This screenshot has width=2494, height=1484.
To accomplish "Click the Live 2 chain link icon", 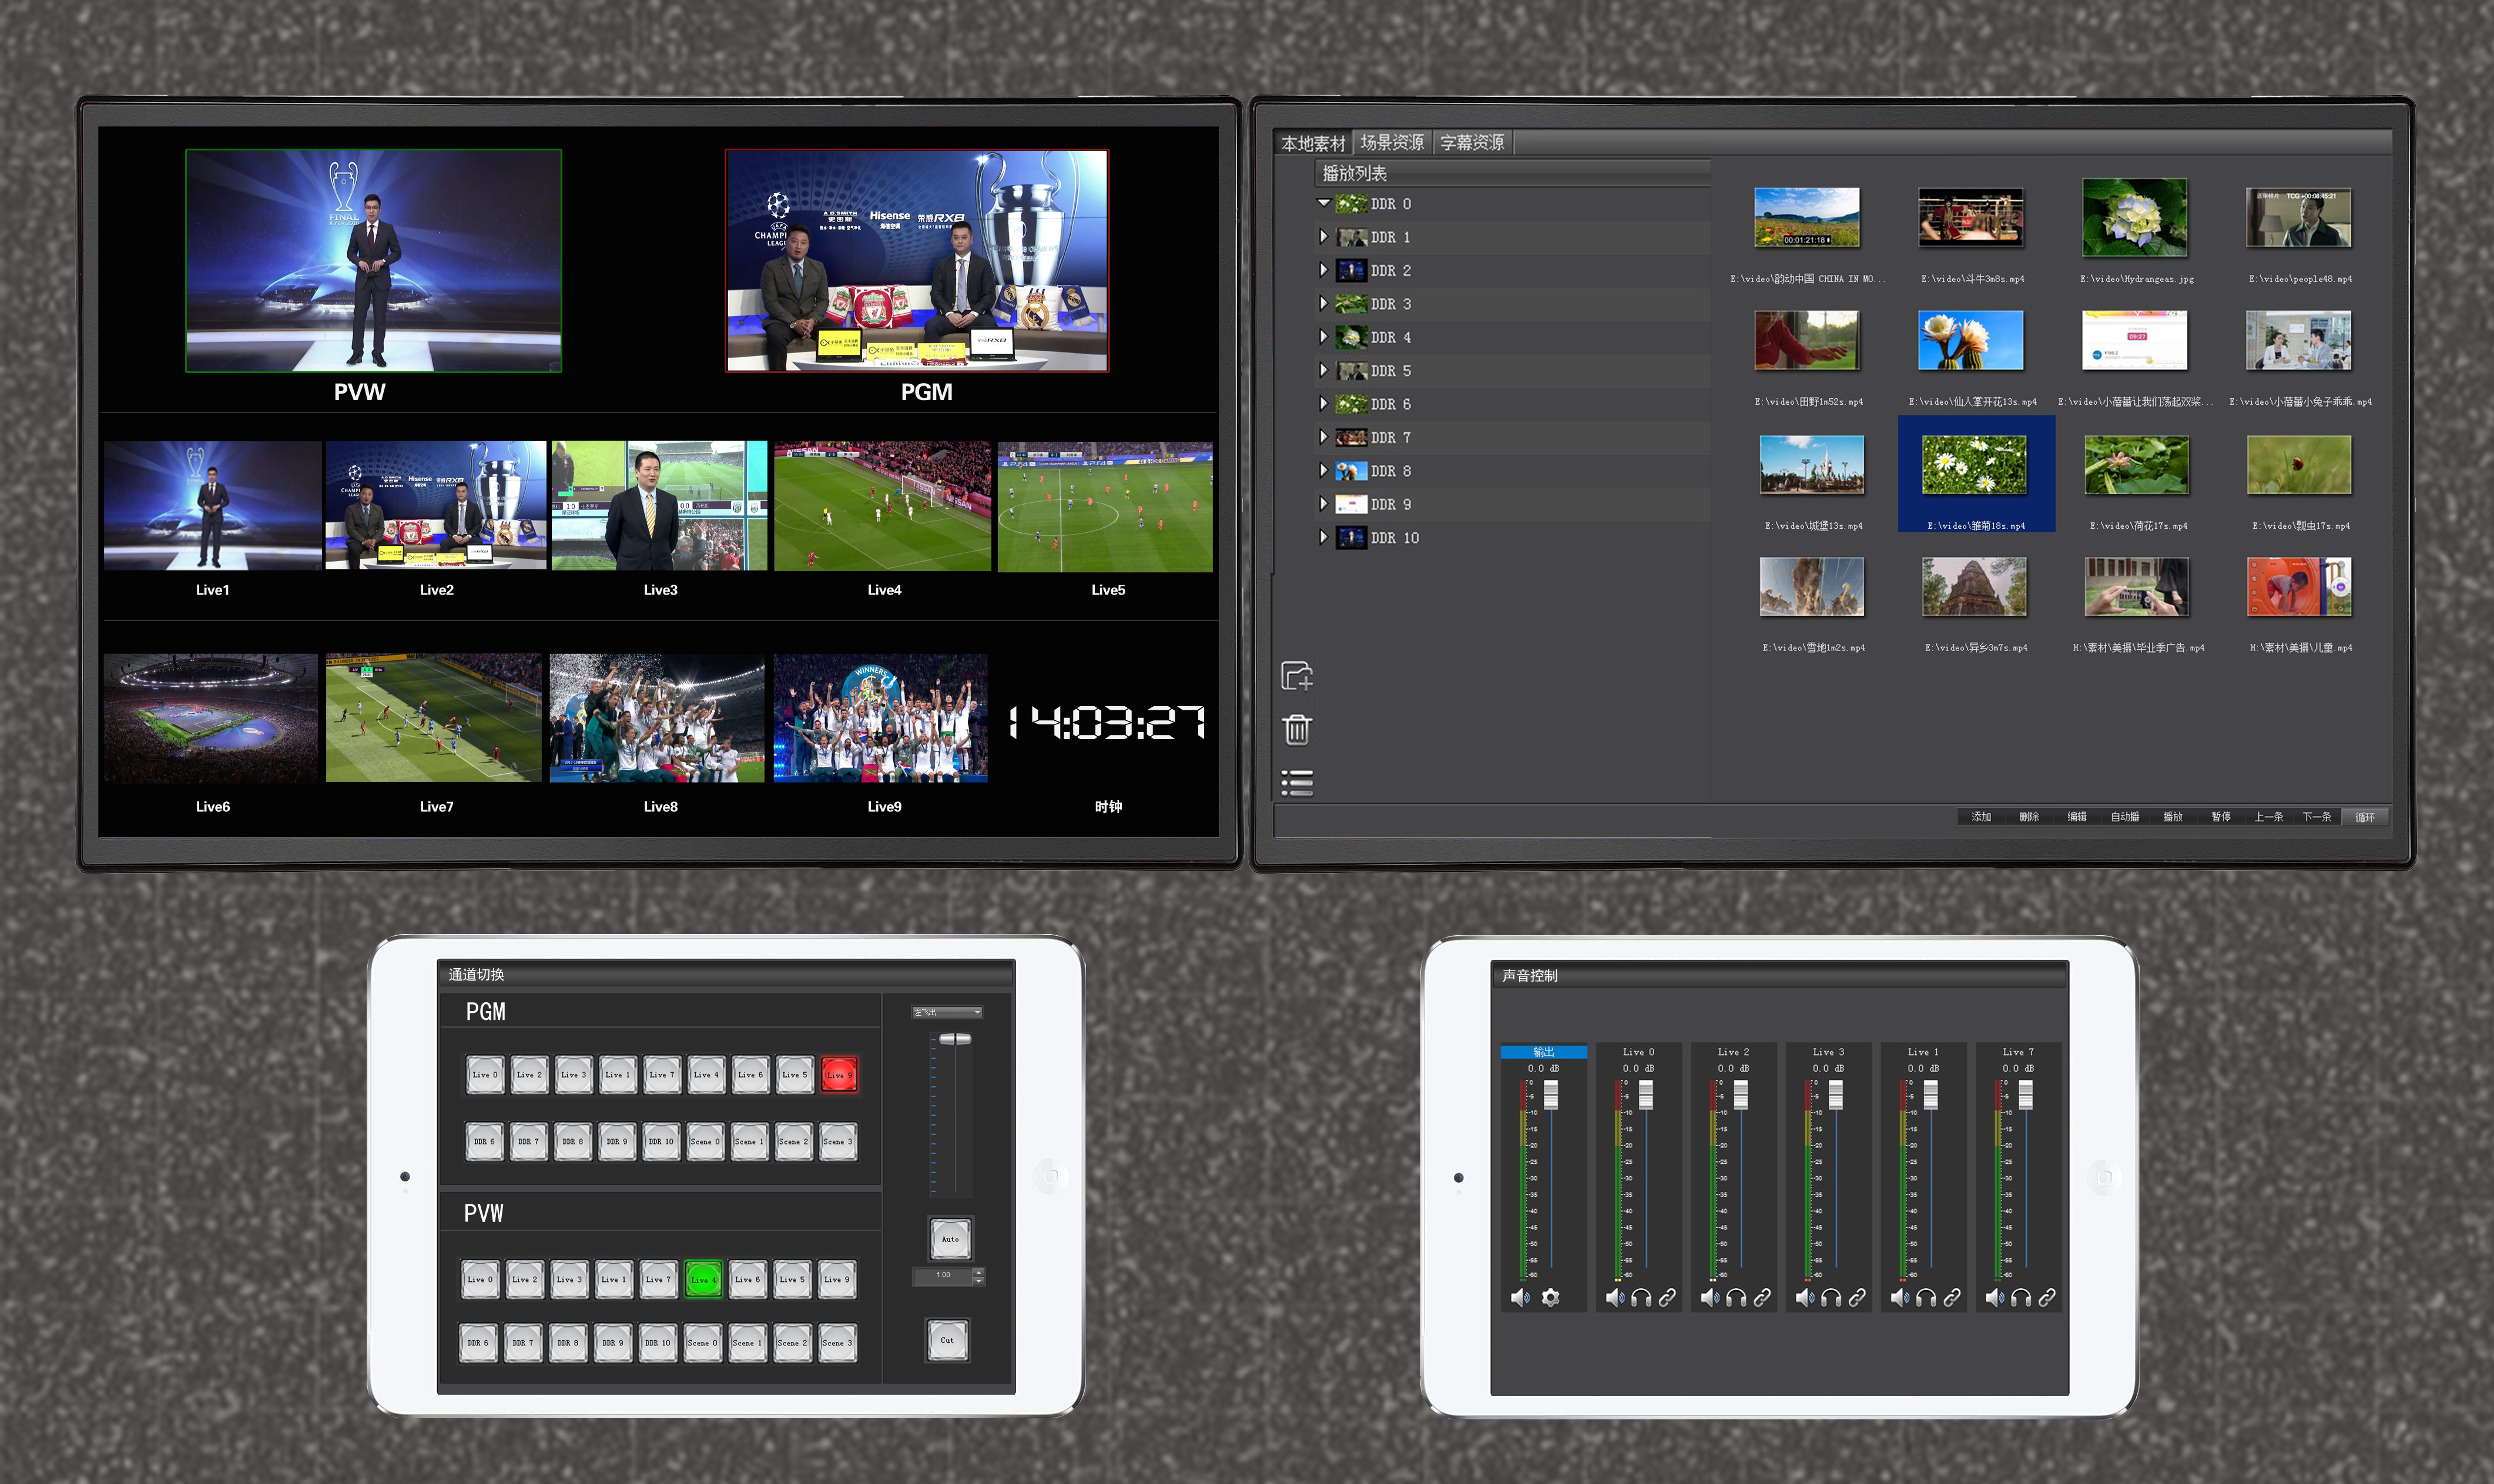I will click(1762, 1297).
